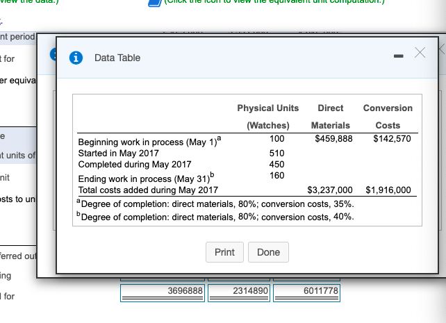The image size is (446, 323).
Task: Click the physical units value 100
Action: tap(276, 138)
